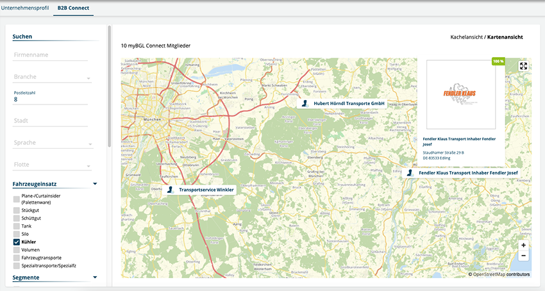Focus the Stadt input field
The height and width of the screenshot is (291, 545).
pyautogui.click(x=50, y=121)
